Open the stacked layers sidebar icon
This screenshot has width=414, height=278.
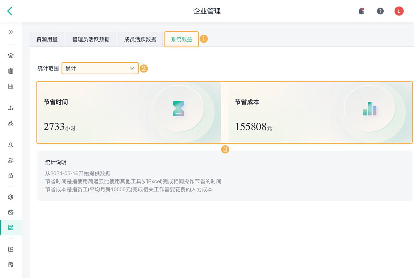(x=11, y=56)
